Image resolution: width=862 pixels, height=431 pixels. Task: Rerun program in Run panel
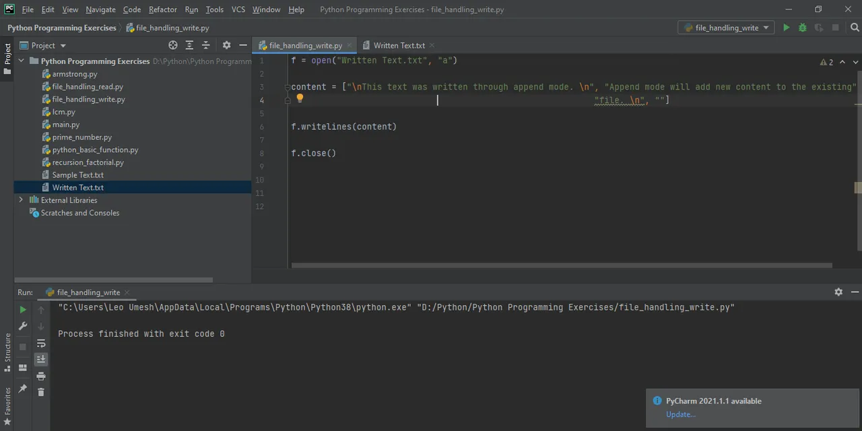23,310
